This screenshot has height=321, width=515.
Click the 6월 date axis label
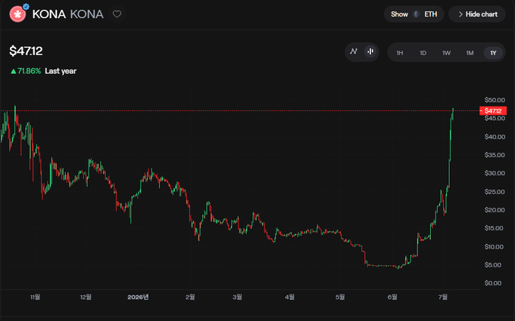pos(392,297)
